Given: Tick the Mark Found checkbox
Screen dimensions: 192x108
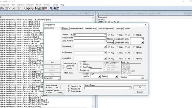Looking at the screenshot, I should (x=69, y=89).
